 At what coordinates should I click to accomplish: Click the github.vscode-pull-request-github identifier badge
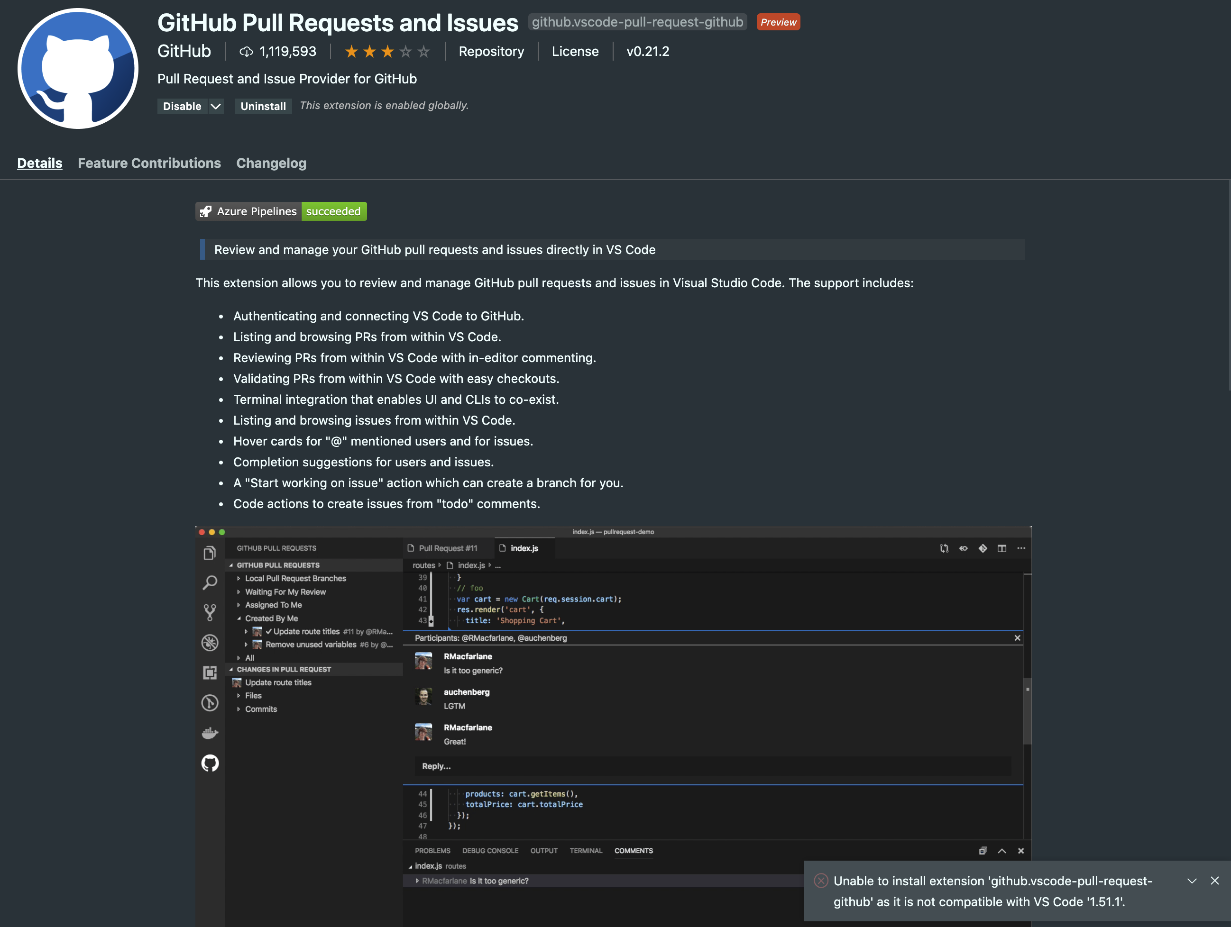tap(638, 22)
